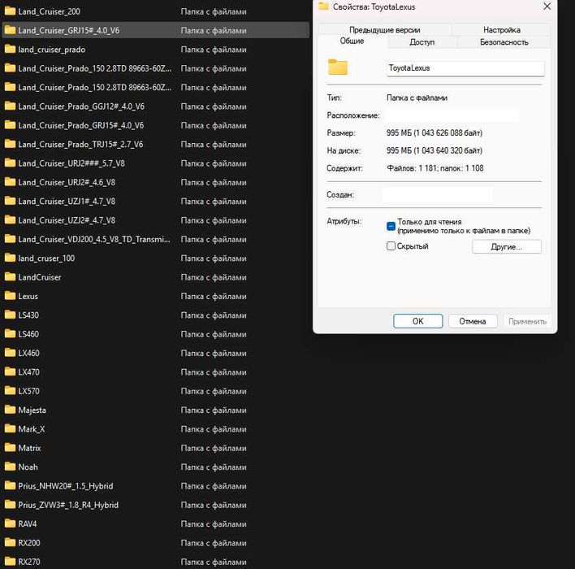575x569 pixels.
Task: Click folder icon of Land_Cruiser_Prado_TRJ15#_2.7_V6
Action: [x=10, y=144]
